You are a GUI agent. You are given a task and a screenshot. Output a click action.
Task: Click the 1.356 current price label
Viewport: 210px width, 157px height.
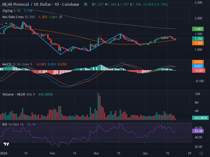tap(198, 39)
